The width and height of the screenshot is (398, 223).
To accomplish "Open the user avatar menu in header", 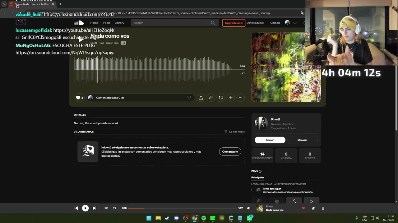I will tap(287, 23).
